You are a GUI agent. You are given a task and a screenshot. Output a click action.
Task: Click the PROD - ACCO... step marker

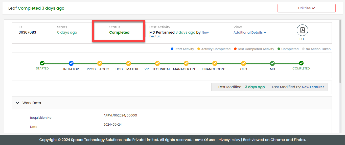[100, 63]
